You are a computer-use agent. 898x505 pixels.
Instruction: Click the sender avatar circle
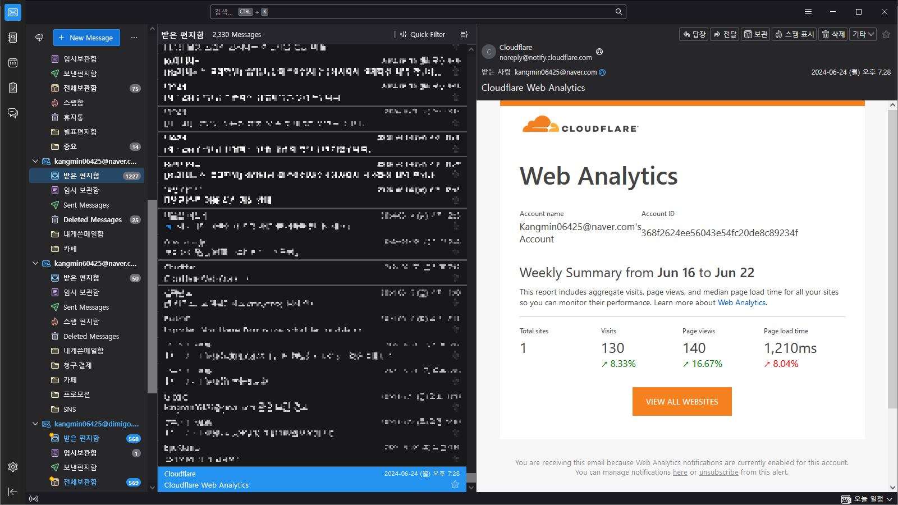point(489,52)
